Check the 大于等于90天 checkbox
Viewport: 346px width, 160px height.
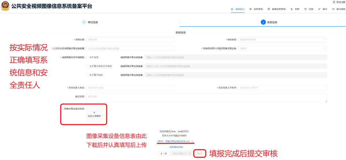click(87, 75)
